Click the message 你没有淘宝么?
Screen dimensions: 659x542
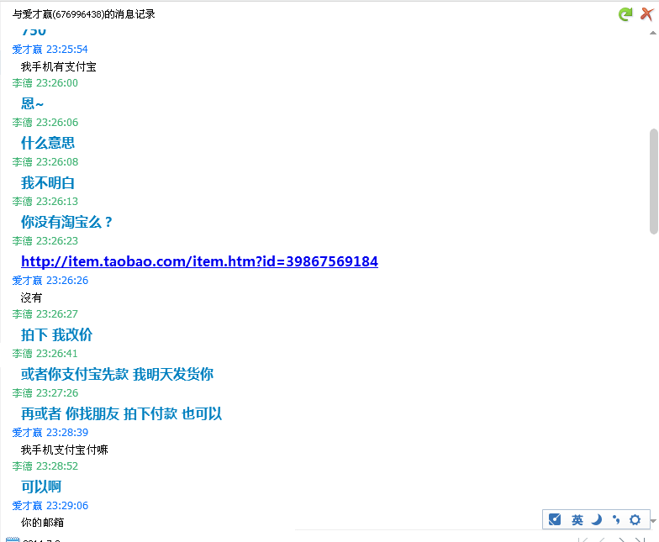coord(66,222)
